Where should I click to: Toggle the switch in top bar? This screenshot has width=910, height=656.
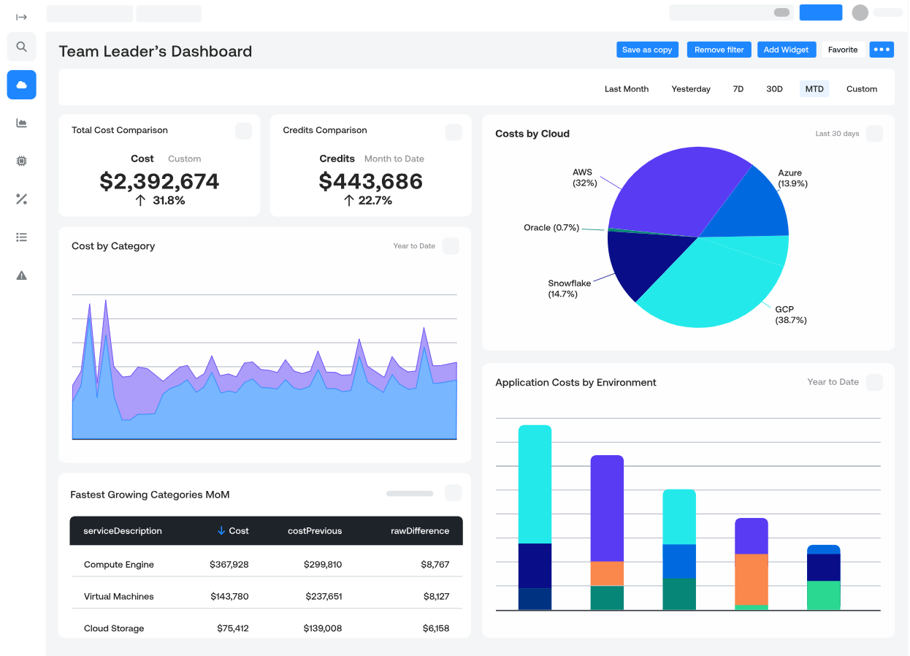pyautogui.click(x=781, y=12)
